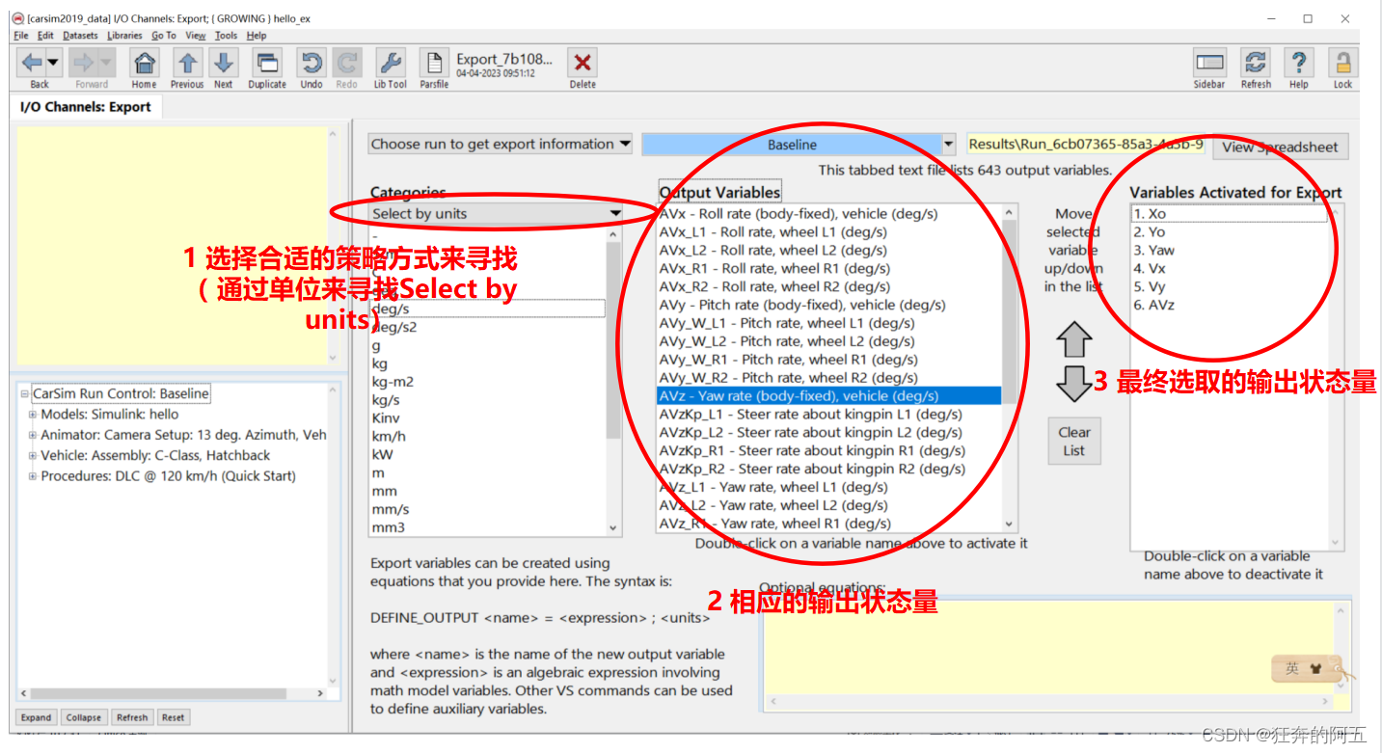Open the File menu
Screen dimensions: 1382x753
click(x=21, y=36)
